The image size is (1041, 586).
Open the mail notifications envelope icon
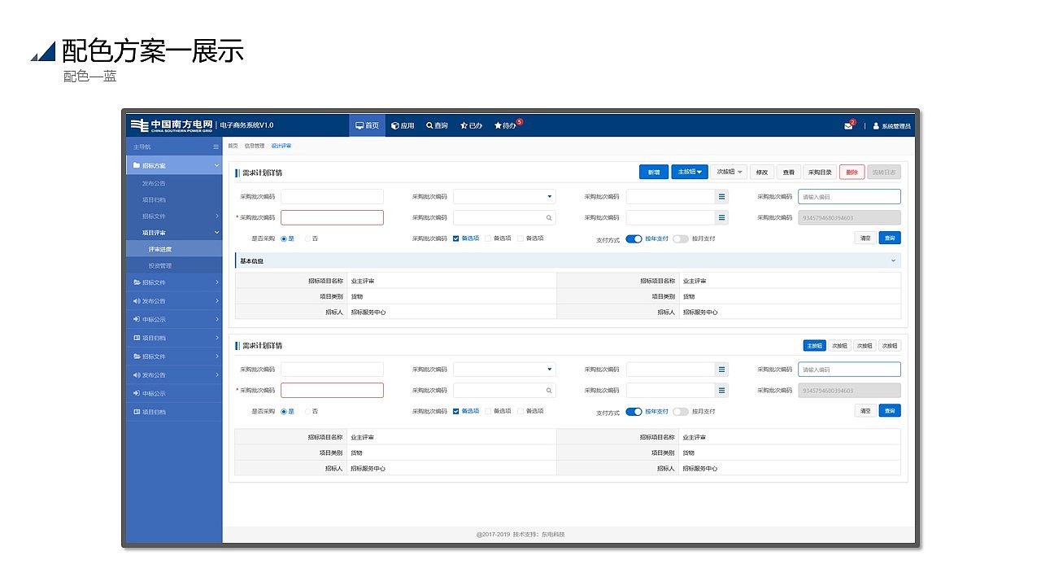[848, 126]
